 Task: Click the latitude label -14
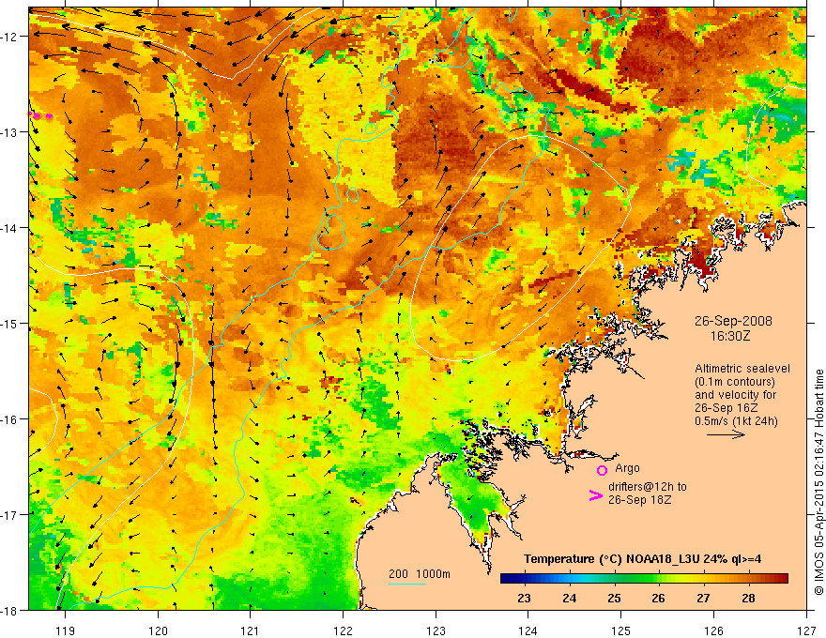[x=9, y=228]
